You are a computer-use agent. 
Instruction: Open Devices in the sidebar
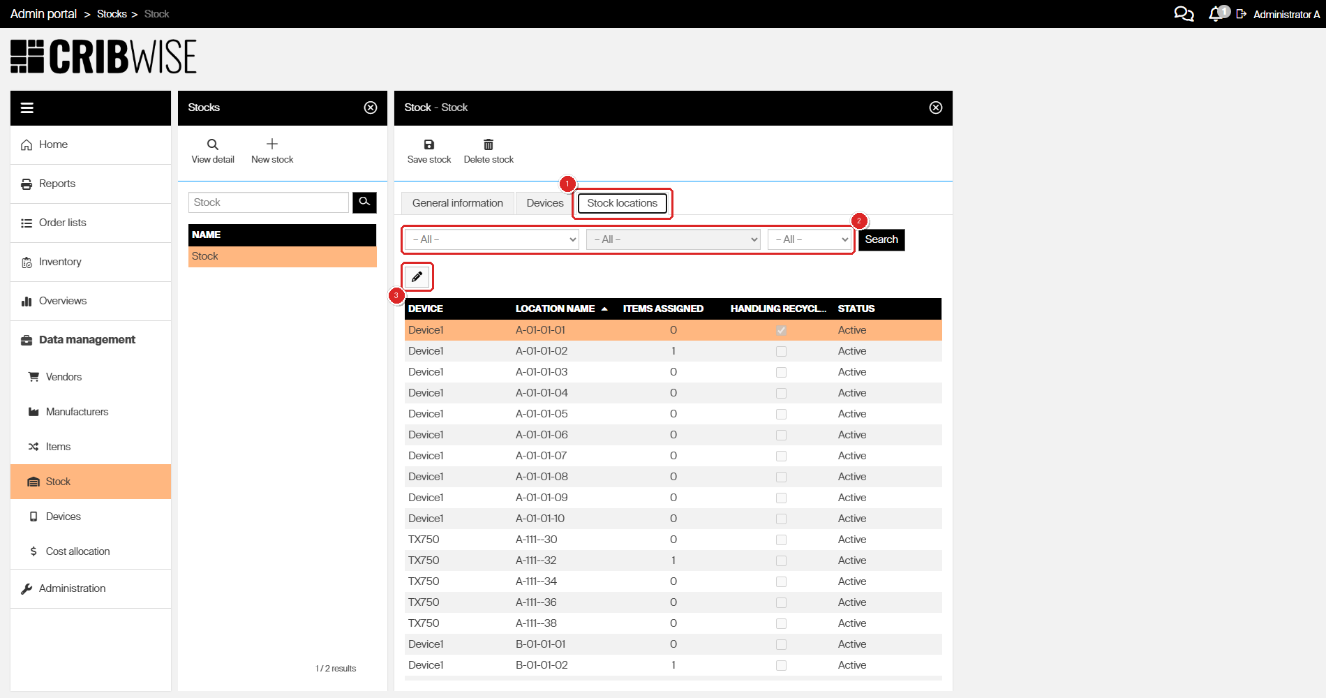[x=91, y=517]
